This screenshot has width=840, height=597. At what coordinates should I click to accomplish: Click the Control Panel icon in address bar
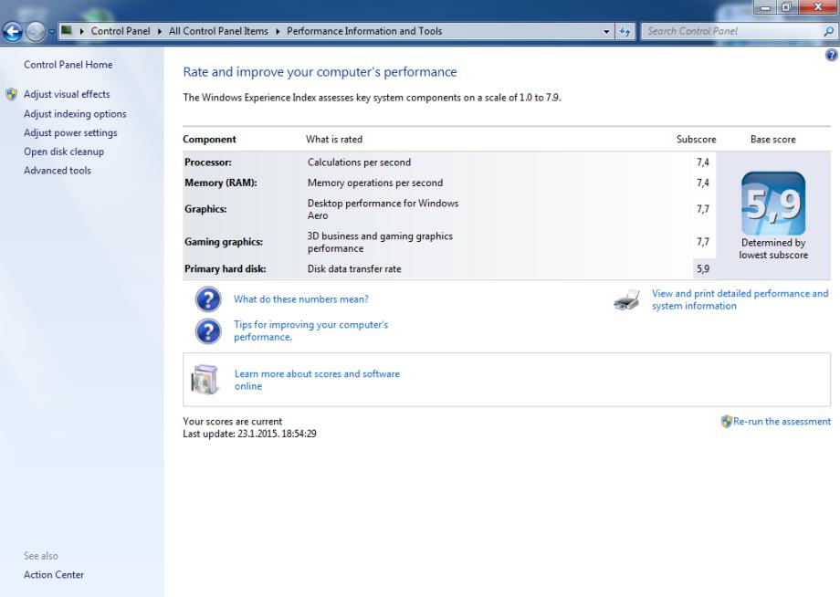(67, 30)
